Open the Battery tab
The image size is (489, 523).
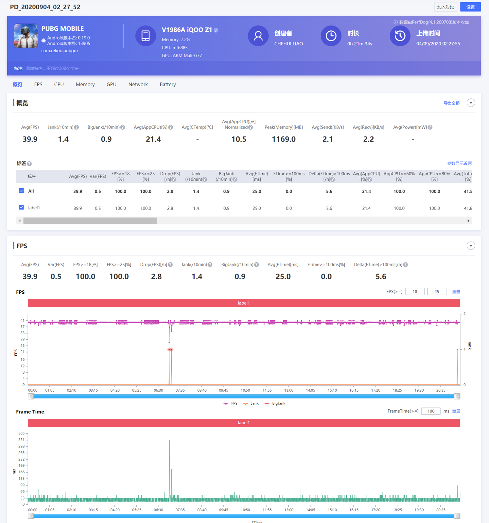167,84
